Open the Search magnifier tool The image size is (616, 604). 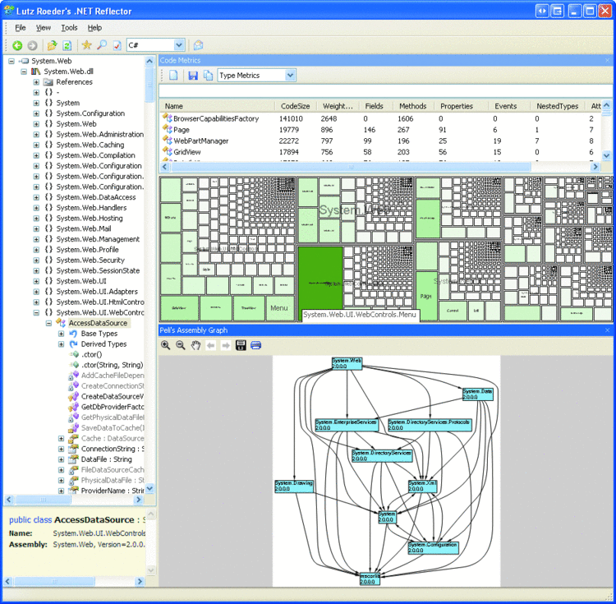(x=102, y=45)
